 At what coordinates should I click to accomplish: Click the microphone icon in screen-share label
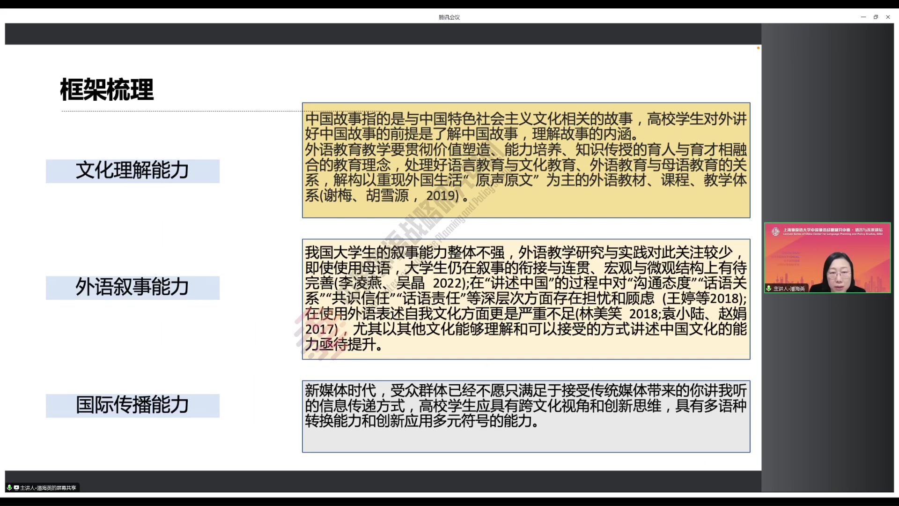pyautogui.click(x=9, y=488)
